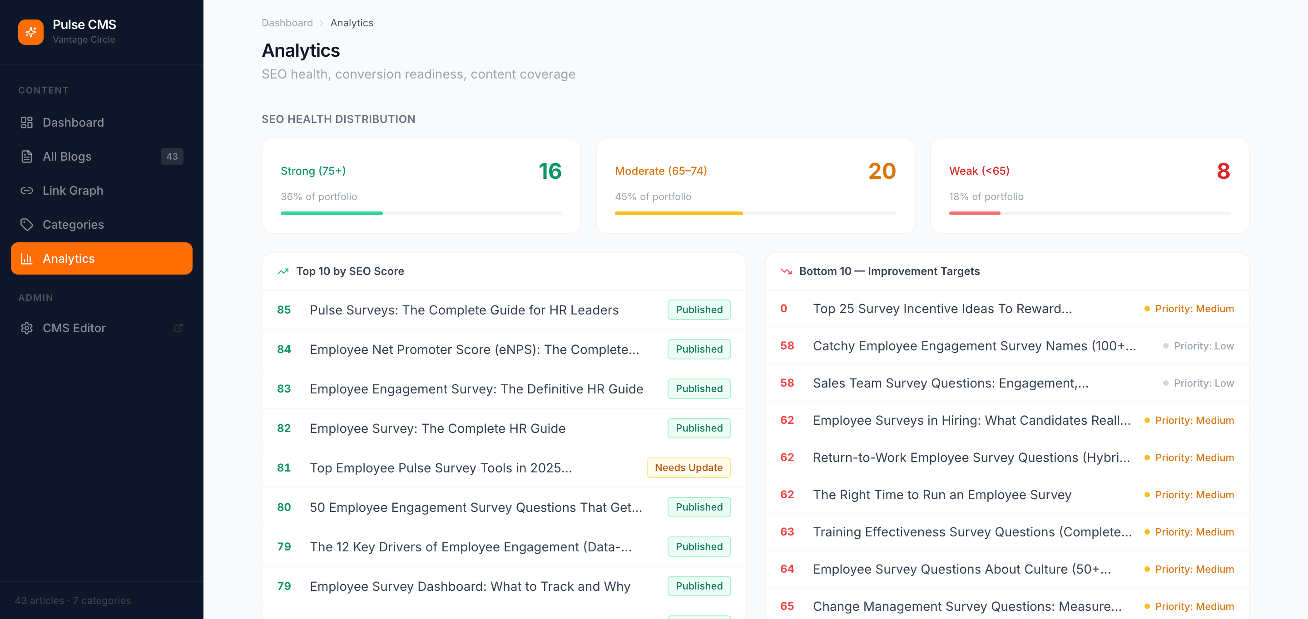Go to the Dashboard breadcrumb link

click(x=287, y=23)
